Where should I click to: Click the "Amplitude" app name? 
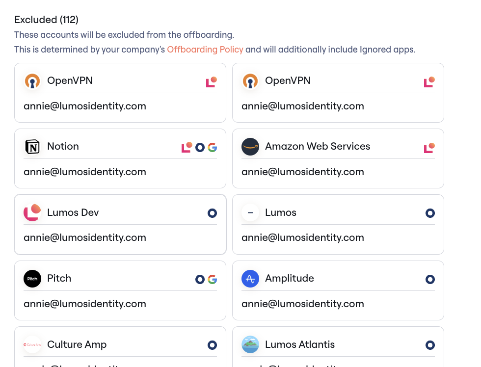pyautogui.click(x=290, y=278)
